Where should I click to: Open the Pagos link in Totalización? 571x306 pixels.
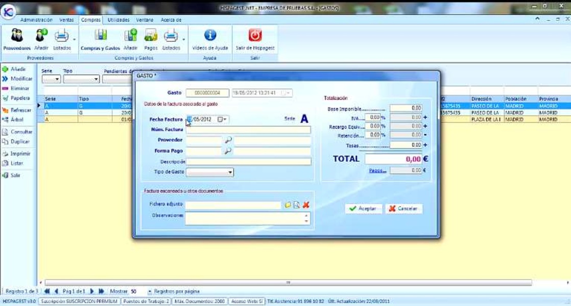tap(377, 170)
